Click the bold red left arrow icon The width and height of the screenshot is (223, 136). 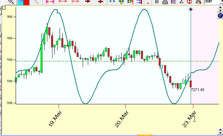(x=100, y=2)
